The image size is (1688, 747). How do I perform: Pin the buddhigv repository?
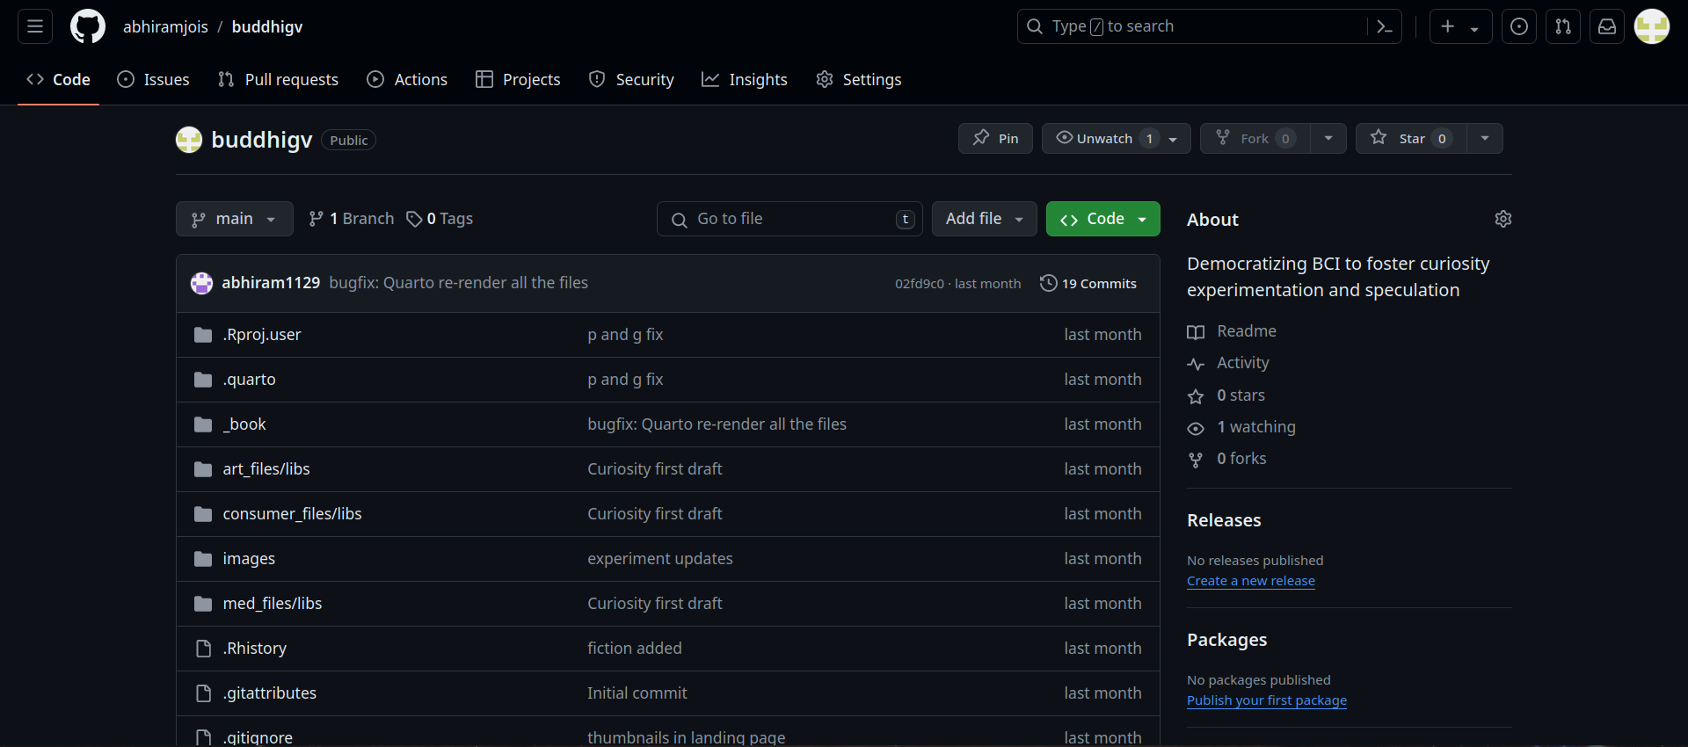995,139
